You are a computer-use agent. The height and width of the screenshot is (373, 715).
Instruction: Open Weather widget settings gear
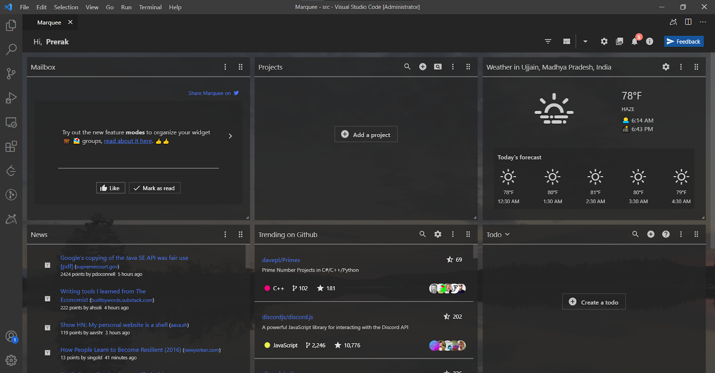tap(666, 67)
